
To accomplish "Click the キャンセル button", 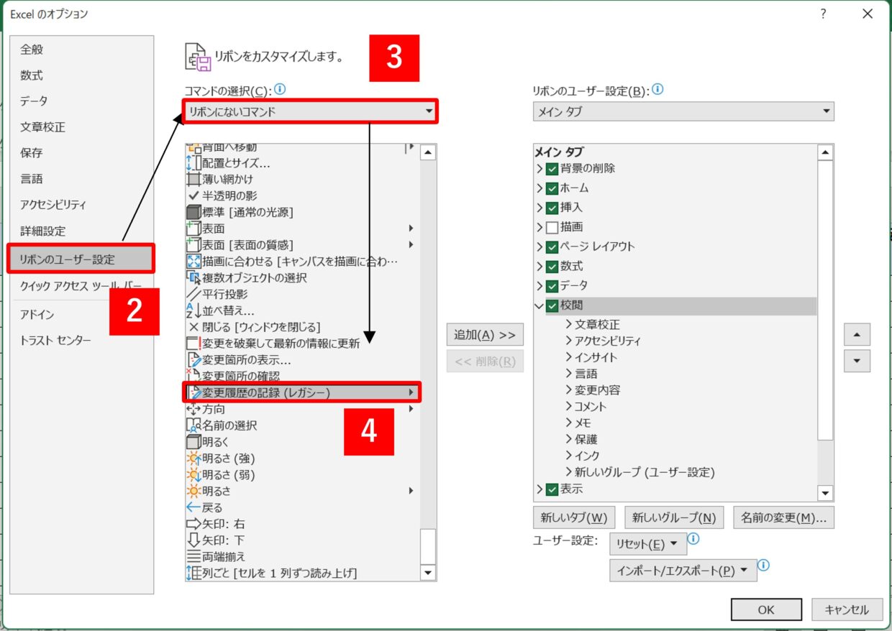I will point(847,609).
